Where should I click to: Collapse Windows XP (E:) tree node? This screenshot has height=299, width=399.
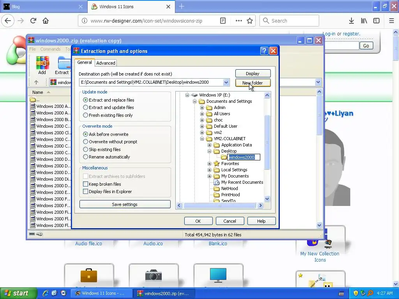click(x=187, y=95)
